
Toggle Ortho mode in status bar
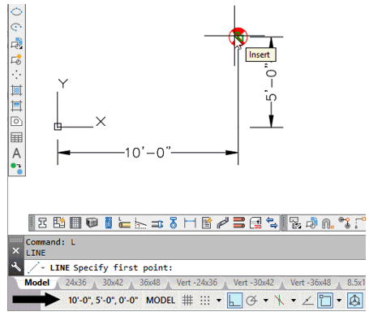pos(234,301)
